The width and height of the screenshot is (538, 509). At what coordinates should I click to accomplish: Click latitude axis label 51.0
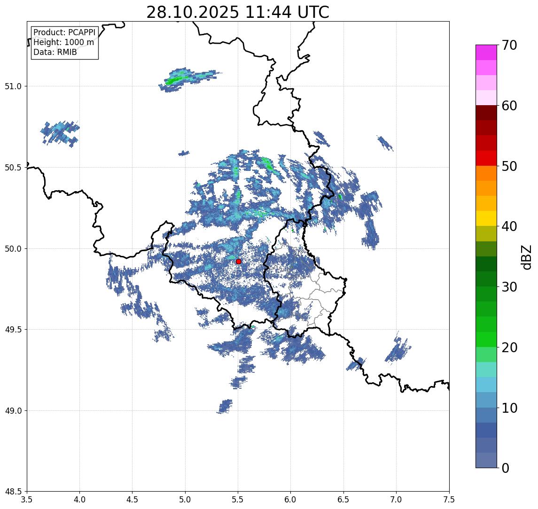13,86
